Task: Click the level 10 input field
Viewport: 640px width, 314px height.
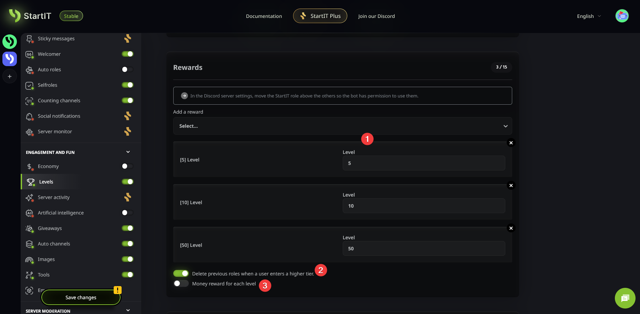Action: (x=424, y=206)
